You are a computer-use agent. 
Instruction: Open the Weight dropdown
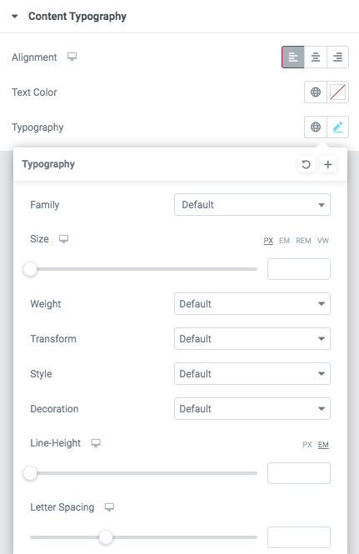pos(252,303)
